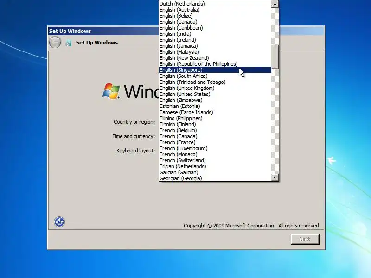Image resolution: width=371 pixels, height=278 pixels.
Task: Choose English (Ireland) from the list
Action: [215, 40]
